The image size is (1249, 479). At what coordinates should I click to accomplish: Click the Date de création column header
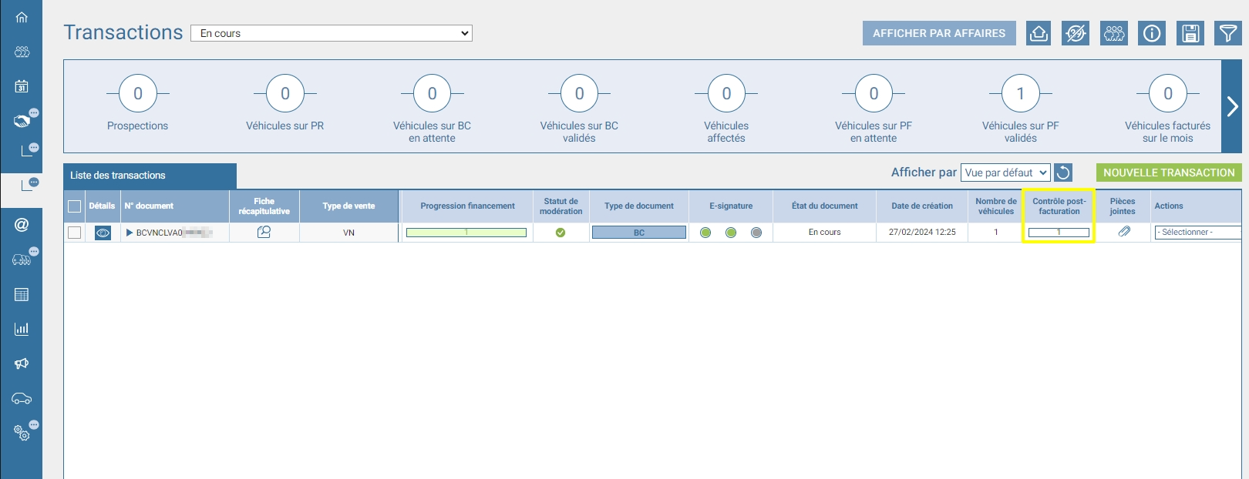(x=922, y=206)
